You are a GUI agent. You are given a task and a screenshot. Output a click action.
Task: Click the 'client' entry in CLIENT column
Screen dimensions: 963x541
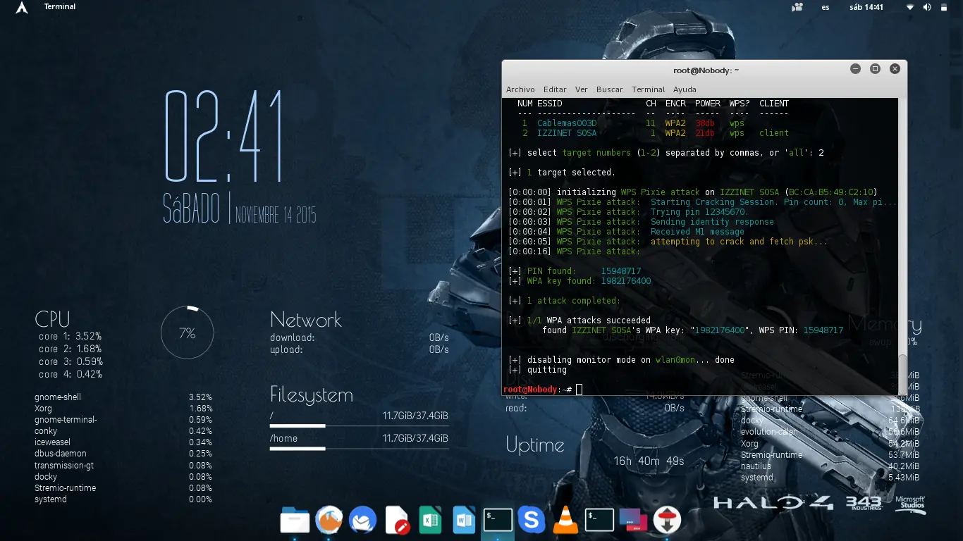pos(774,133)
